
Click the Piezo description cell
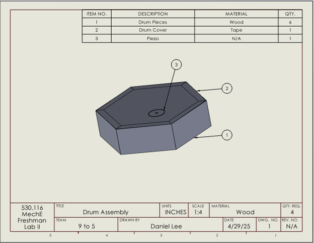coord(152,38)
